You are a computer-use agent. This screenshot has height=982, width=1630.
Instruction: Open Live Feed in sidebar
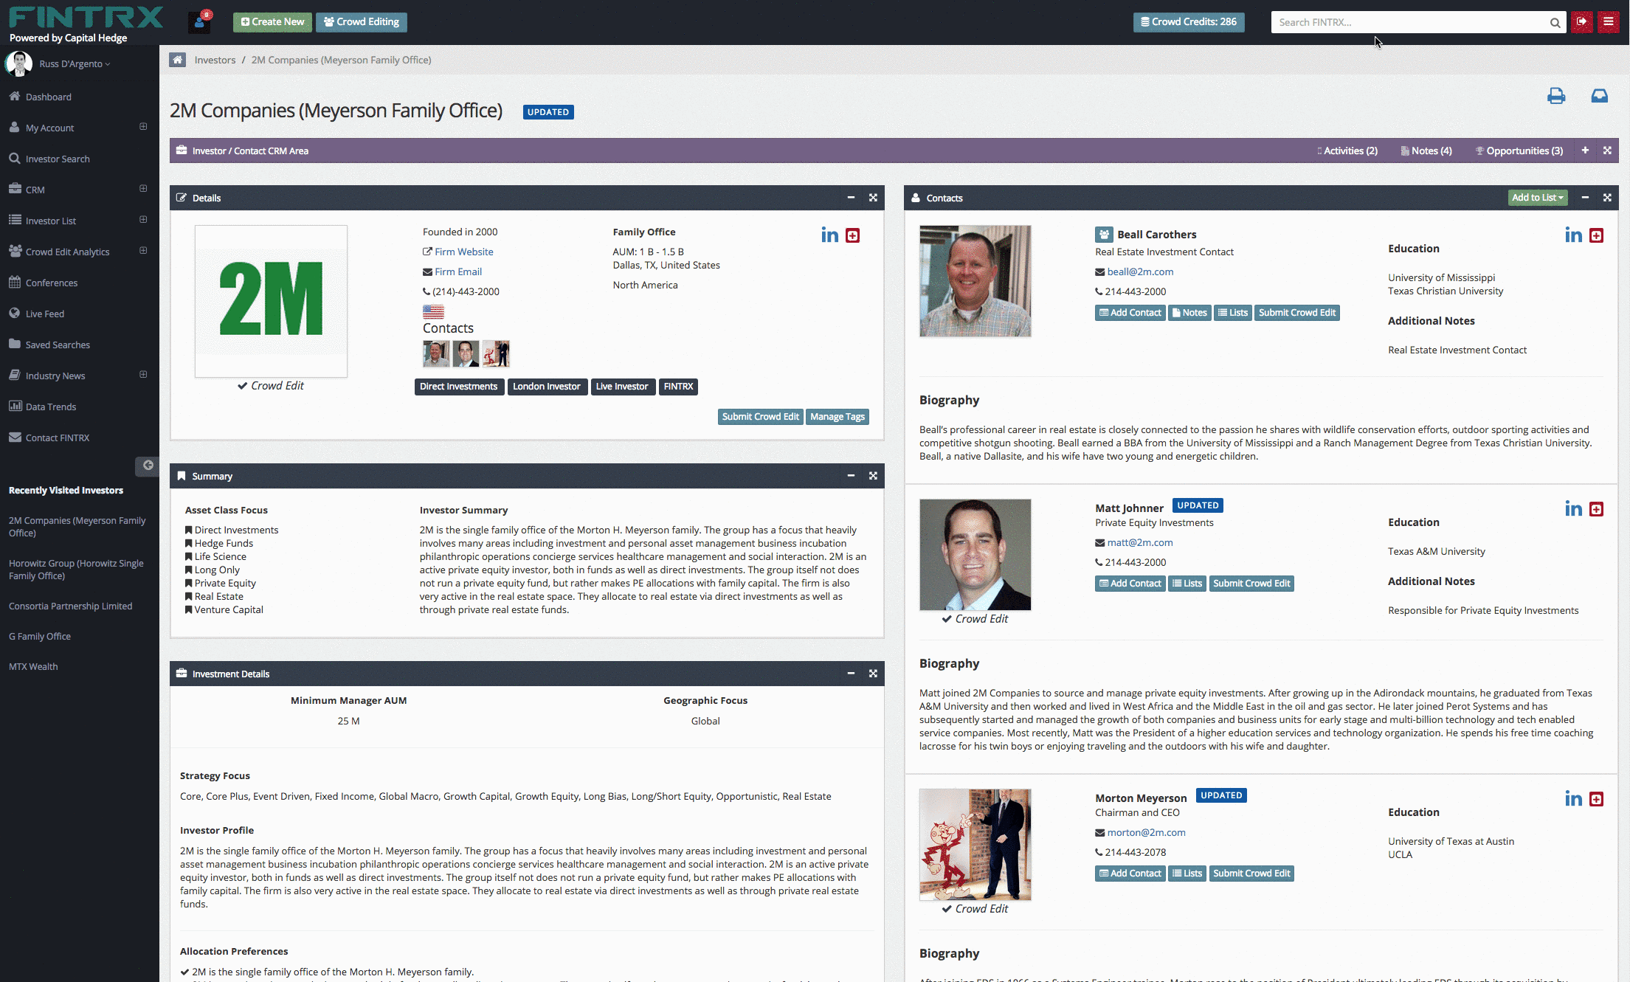tap(44, 314)
